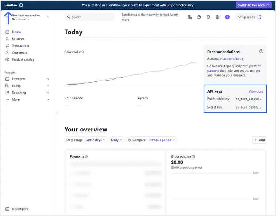Click the help question mark icon

click(x=199, y=17)
